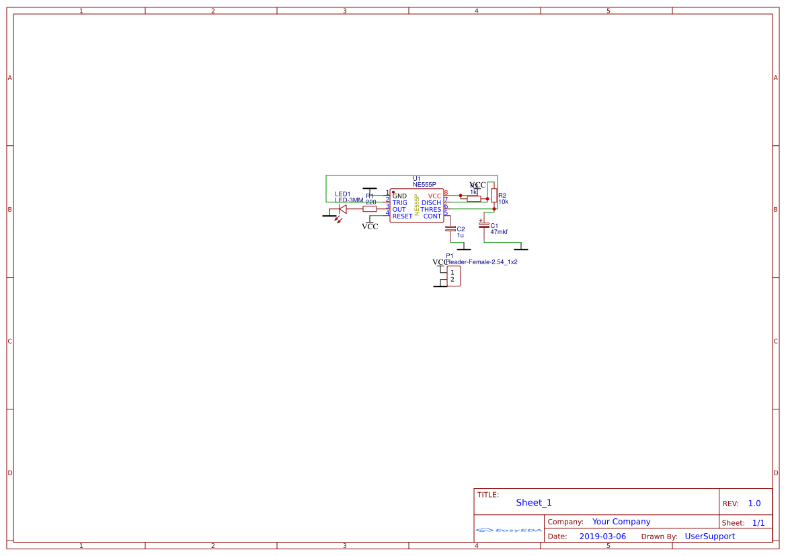This screenshot has height=556, width=786.
Task: Select the R2 10k resistor symbol
Action: [x=494, y=196]
